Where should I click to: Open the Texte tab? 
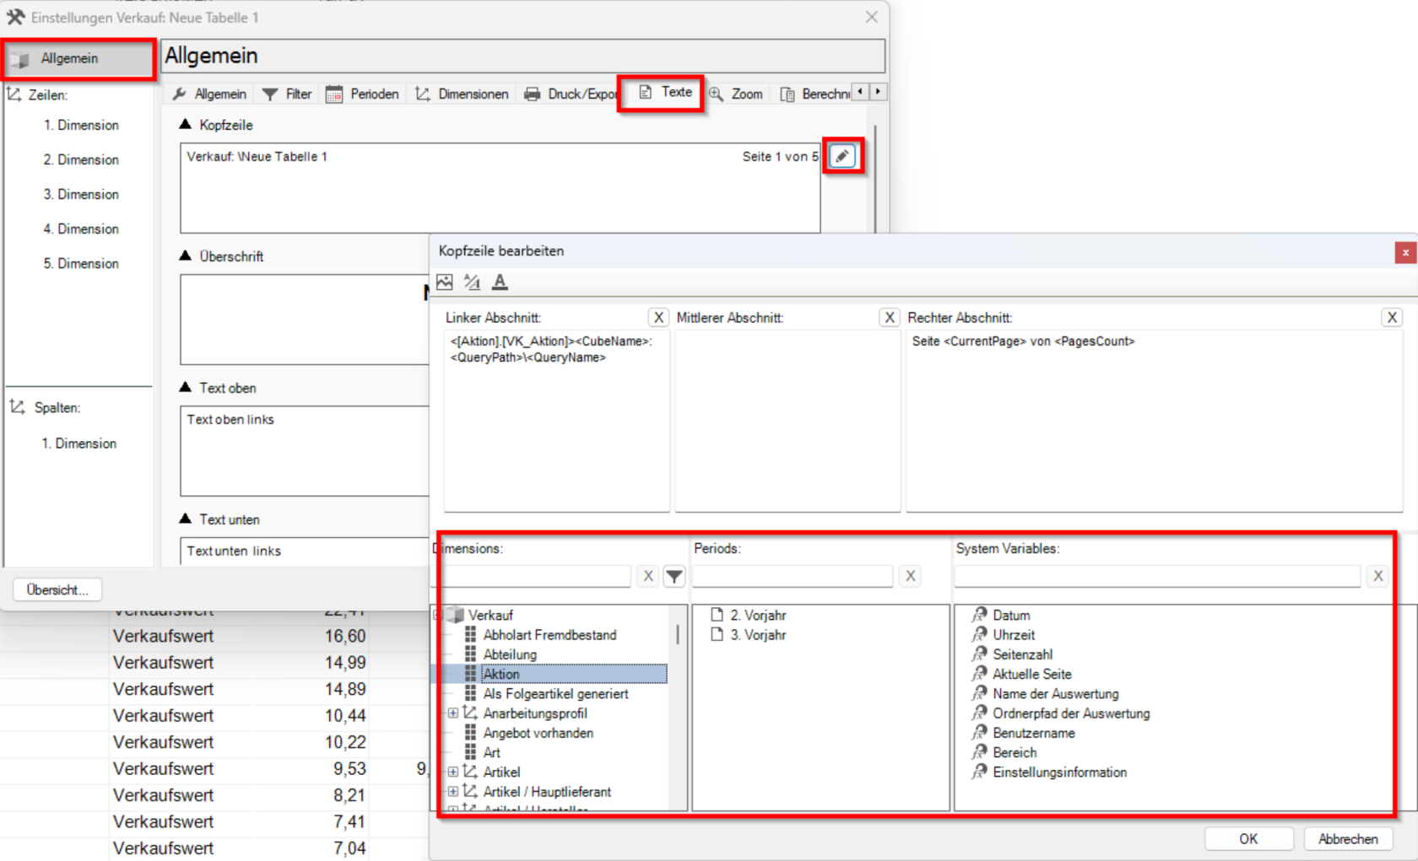(x=665, y=92)
